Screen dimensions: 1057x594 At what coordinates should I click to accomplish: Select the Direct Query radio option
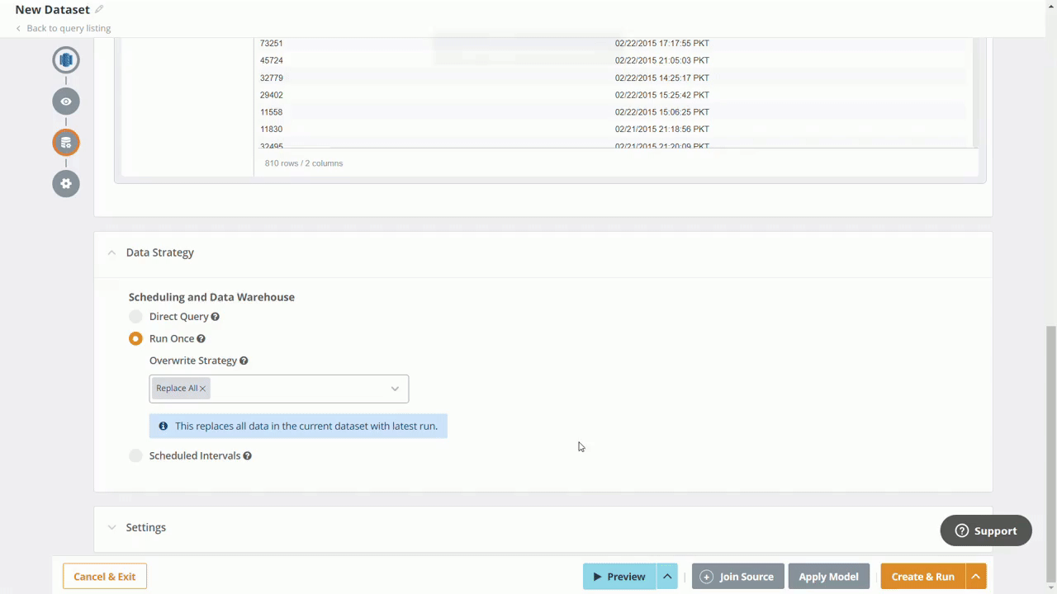[135, 317]
